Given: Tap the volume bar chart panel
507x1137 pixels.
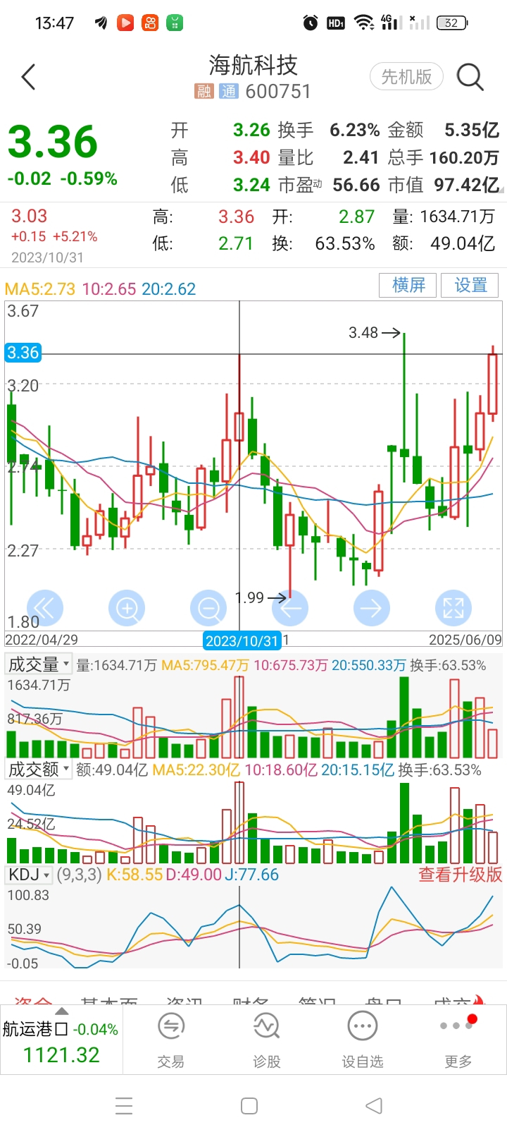Looking at the screenshot, I should tap(254, 717).
